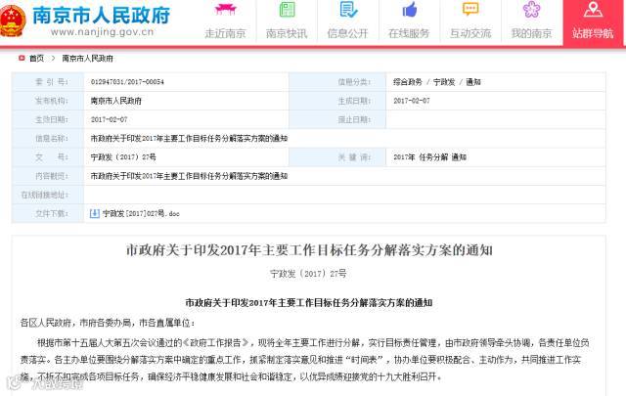Click the 宁政发 category link
This screenshot has width=626, height=396.
coord(444,82)
